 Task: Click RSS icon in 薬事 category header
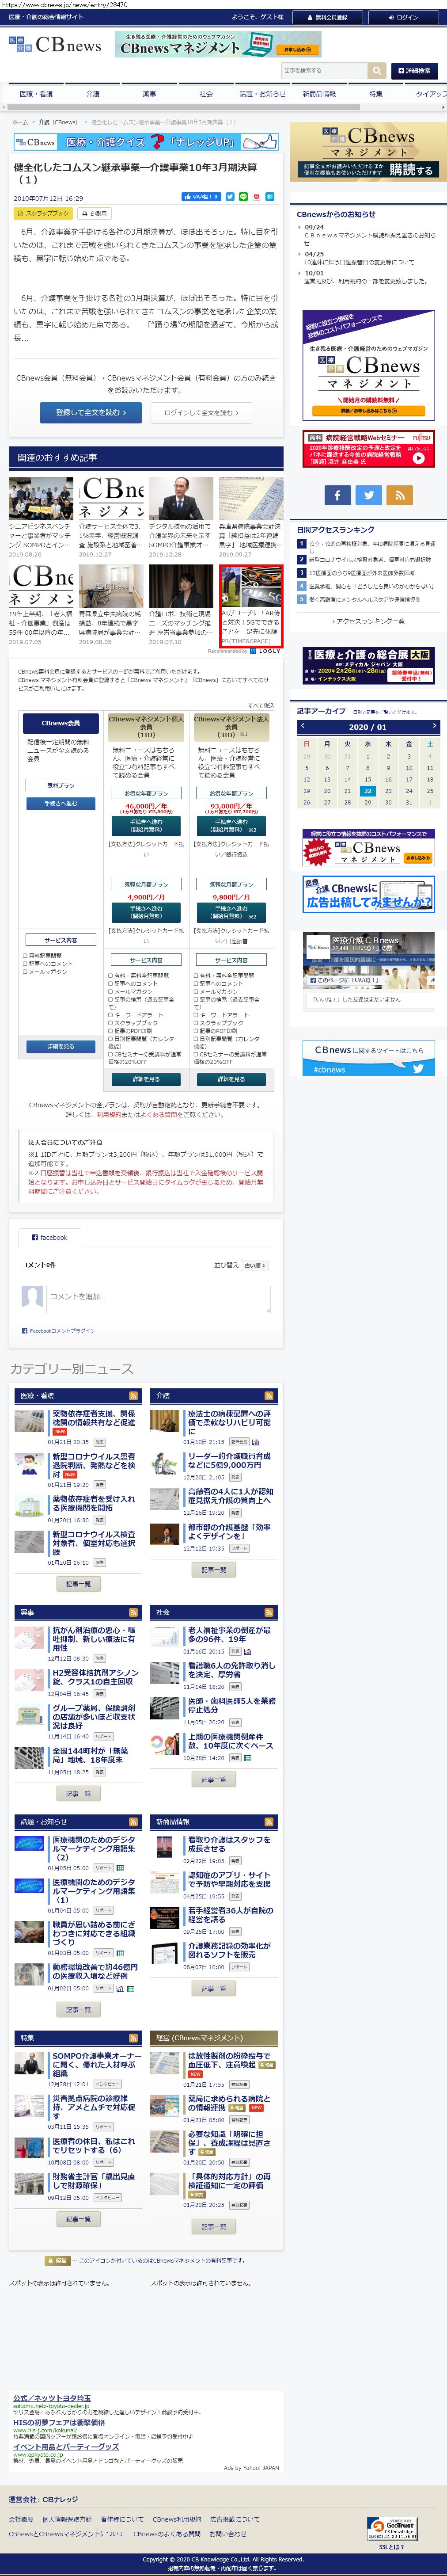[x=133, y=1613]
